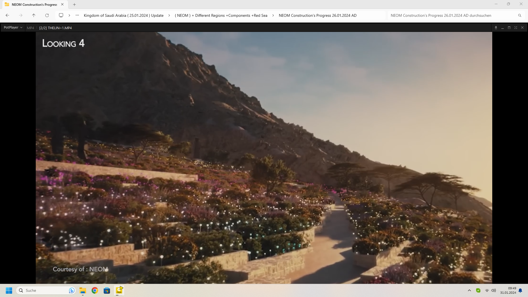The height and width of the screenshot is (297, 528).
Task: Click the This PC monitor icon in address bar
Action: [x=61, y=15]
